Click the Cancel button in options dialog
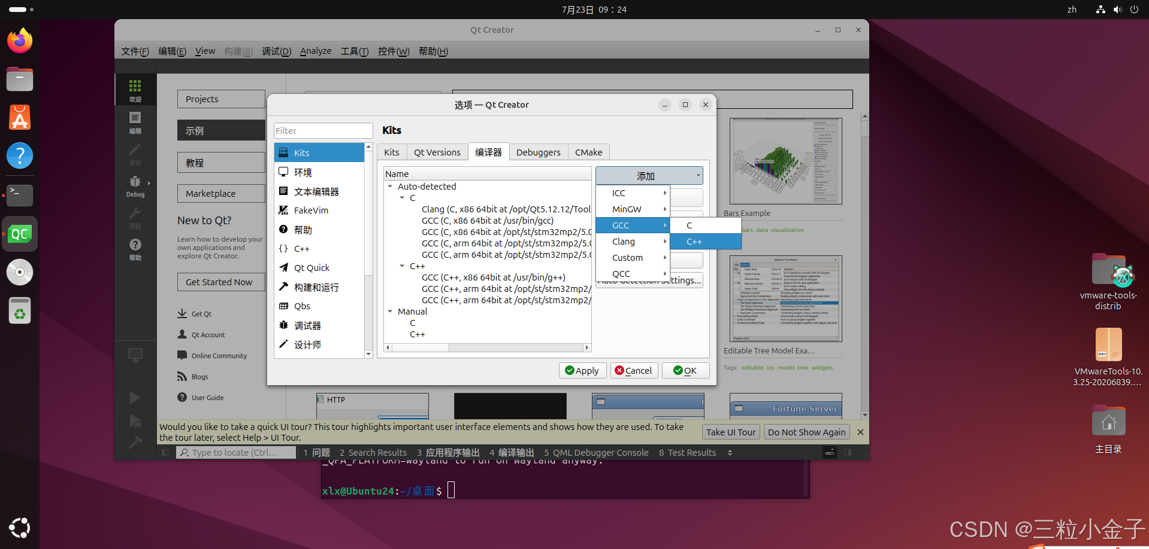This screenshot has width=1149, height=549. (x=634, y=371)
